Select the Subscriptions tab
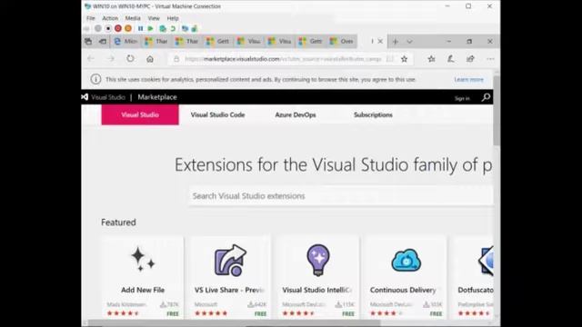Viewport: 582px width, 327px height. [x=373, y=115]
